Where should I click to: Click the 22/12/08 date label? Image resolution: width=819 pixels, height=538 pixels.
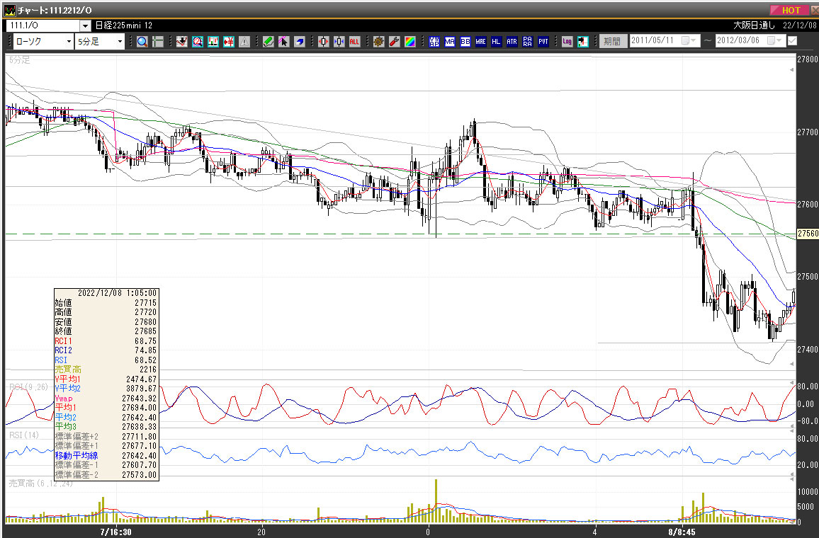pyautogui.click(x=799, y=25)
